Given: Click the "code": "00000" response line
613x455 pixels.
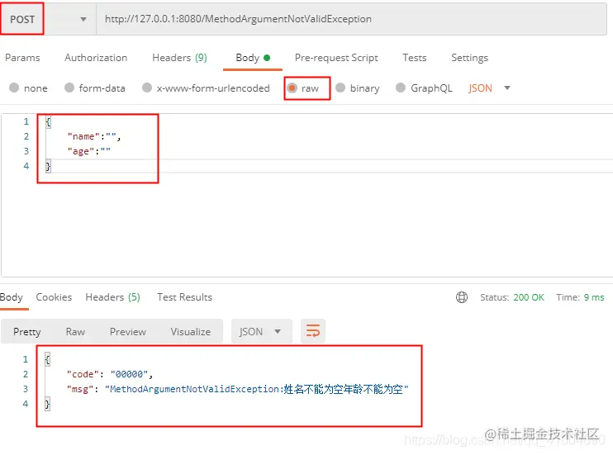Looking at the screenshot, I should [109, 374].
